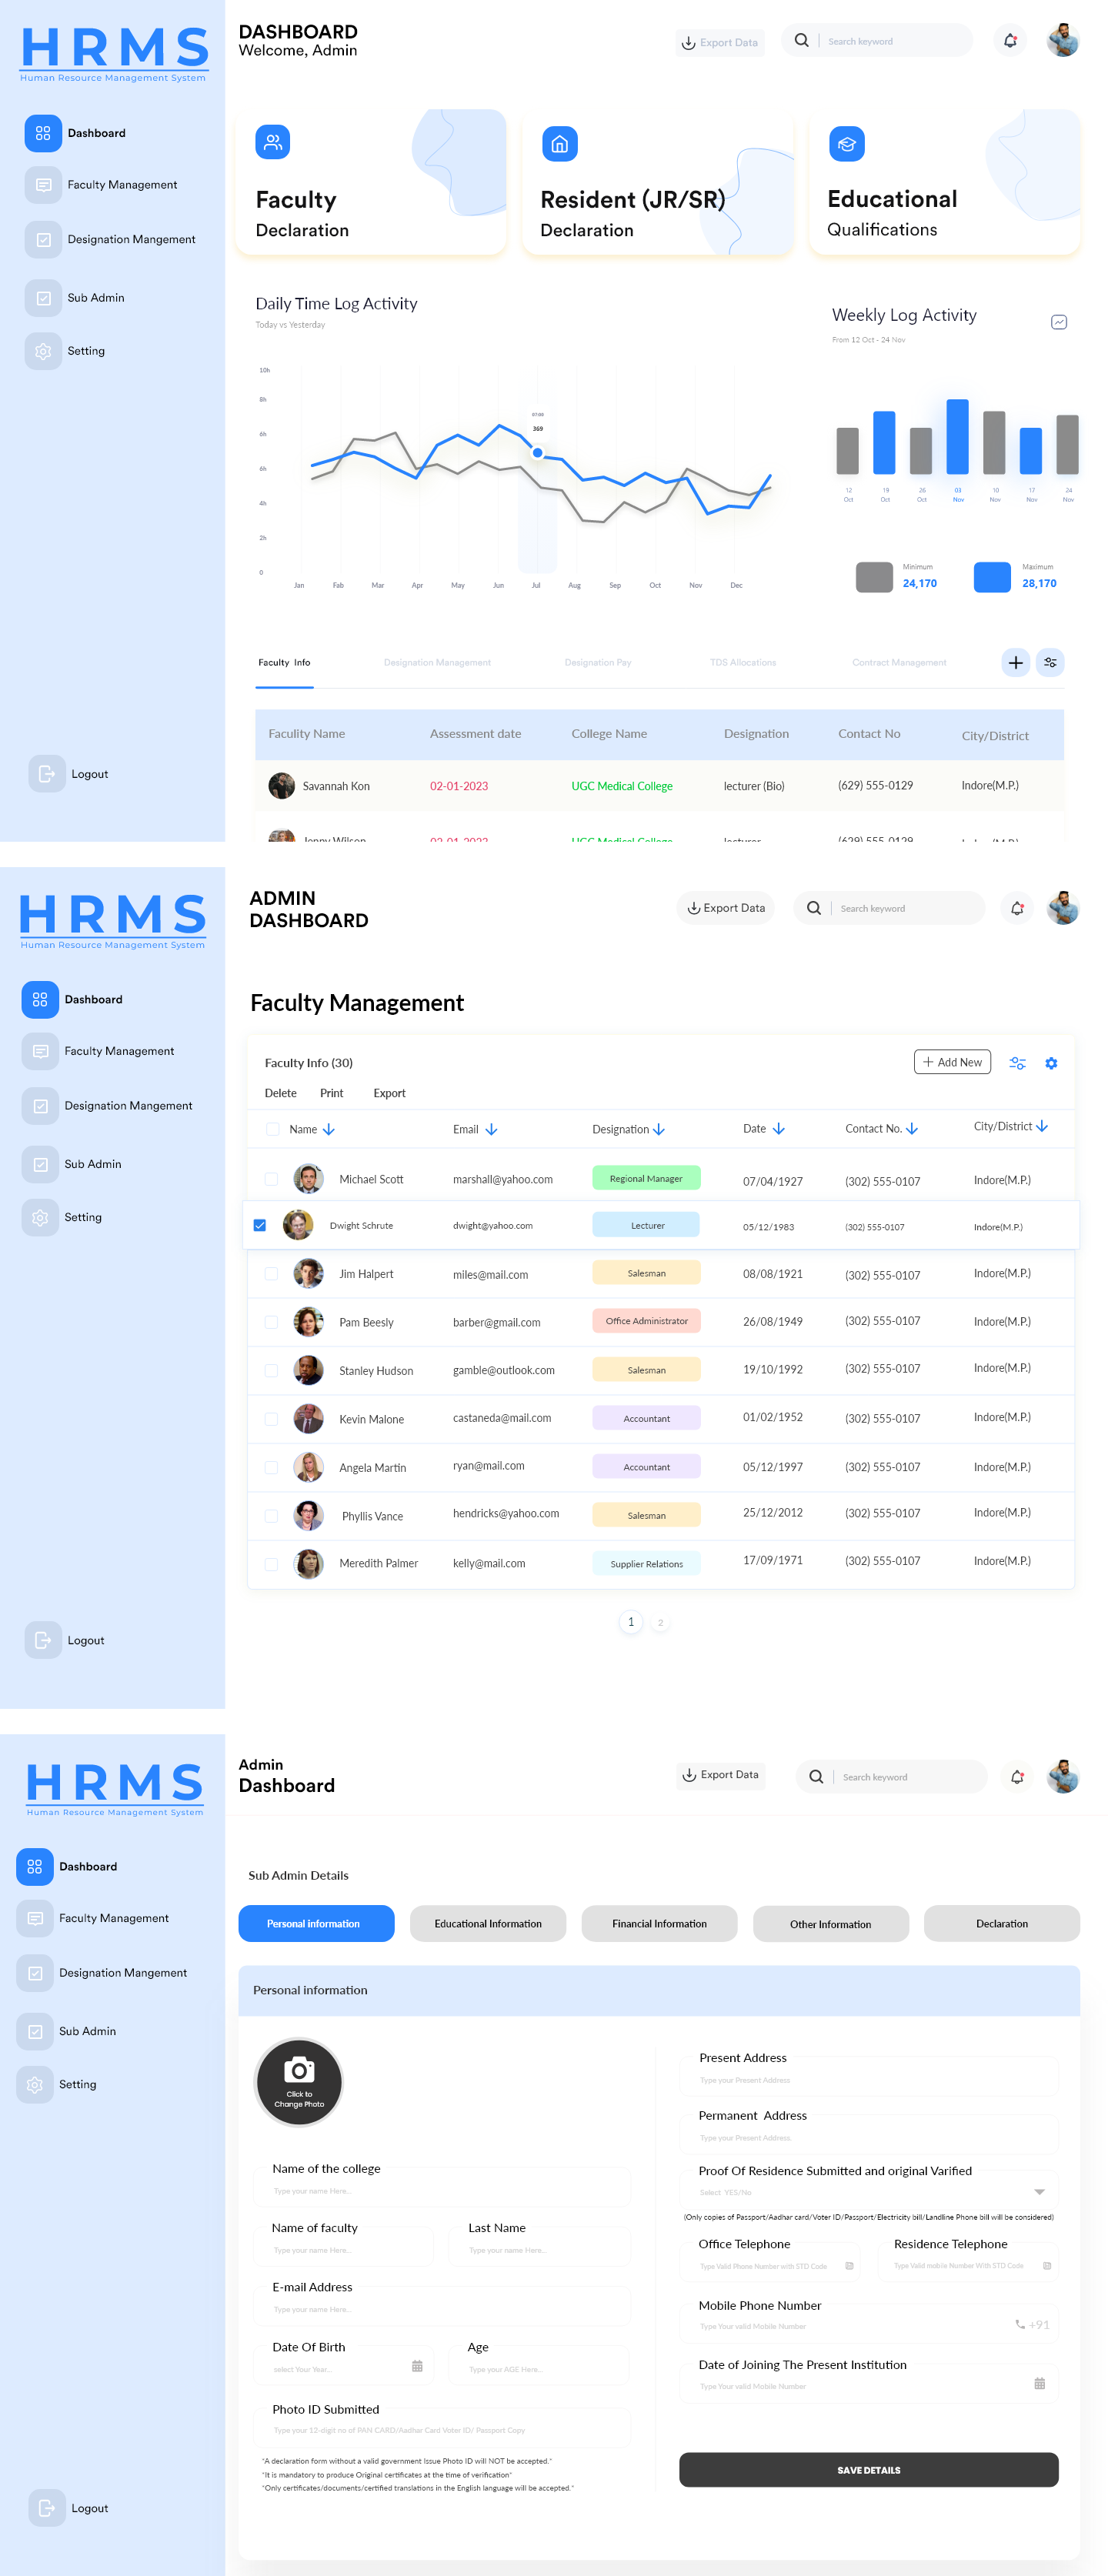Sort by Date column arrow
The width and height of the screenshot is (1108, 2576).
[x=778, y=1128]
